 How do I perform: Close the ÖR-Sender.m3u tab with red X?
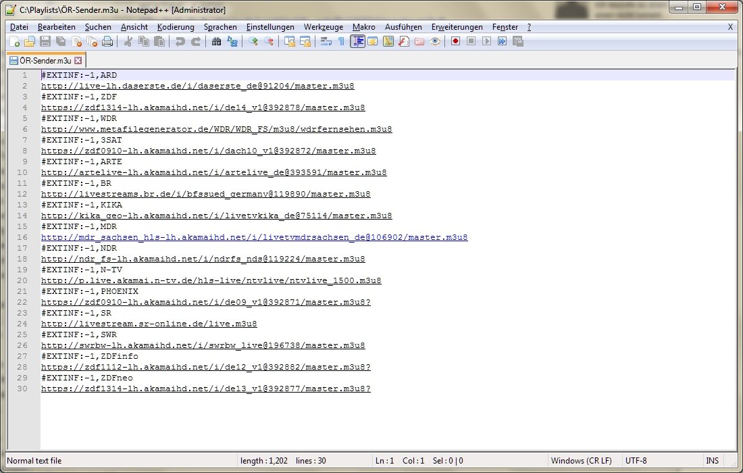[x=78, y=61]
